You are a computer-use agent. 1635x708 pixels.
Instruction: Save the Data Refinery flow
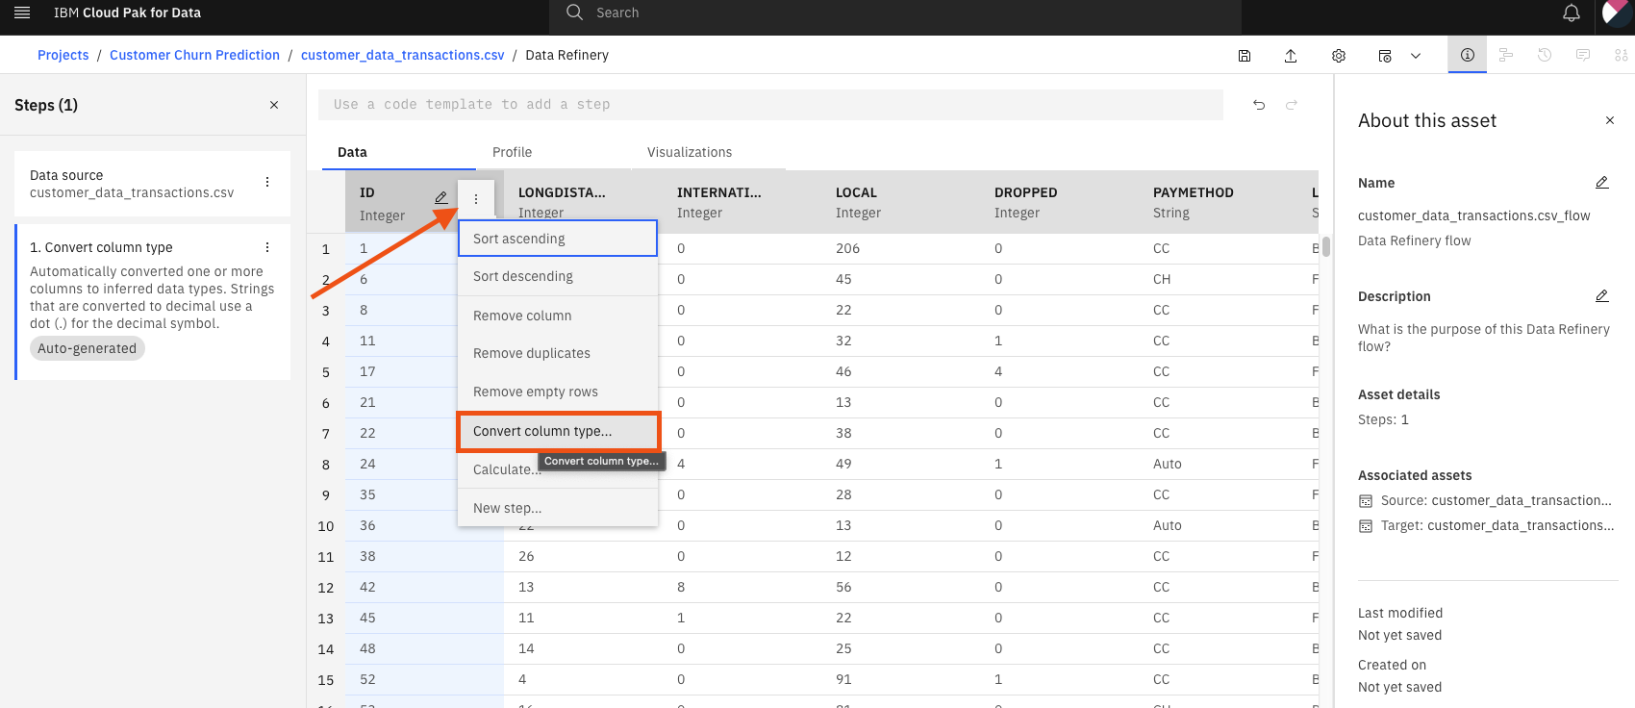click(1245, 56)
